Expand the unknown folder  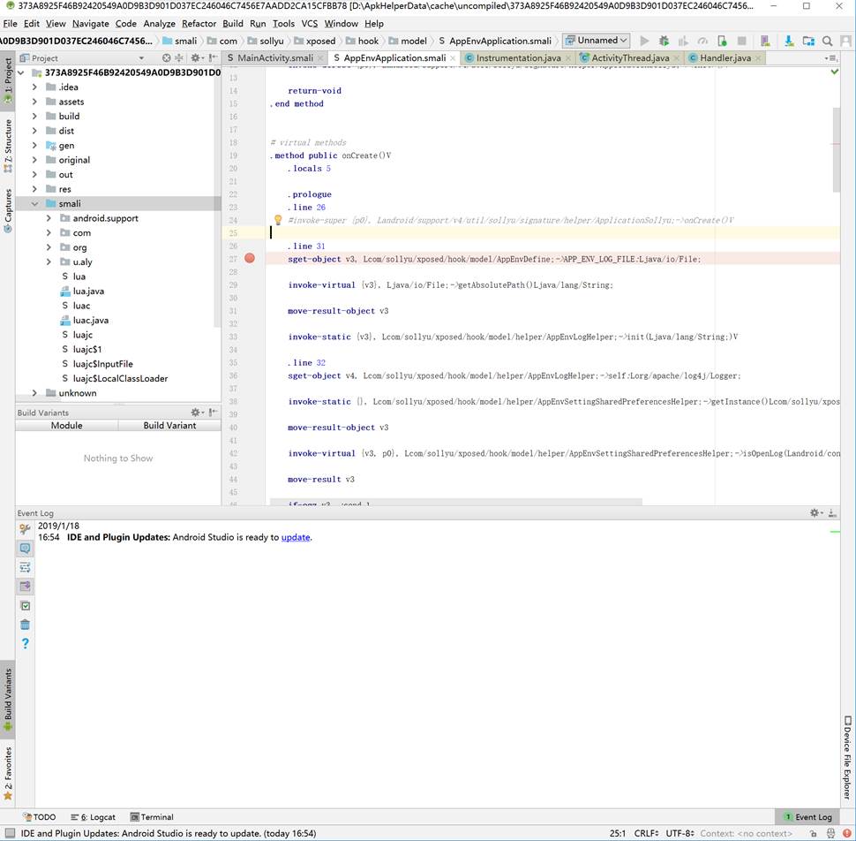point(34,393)
